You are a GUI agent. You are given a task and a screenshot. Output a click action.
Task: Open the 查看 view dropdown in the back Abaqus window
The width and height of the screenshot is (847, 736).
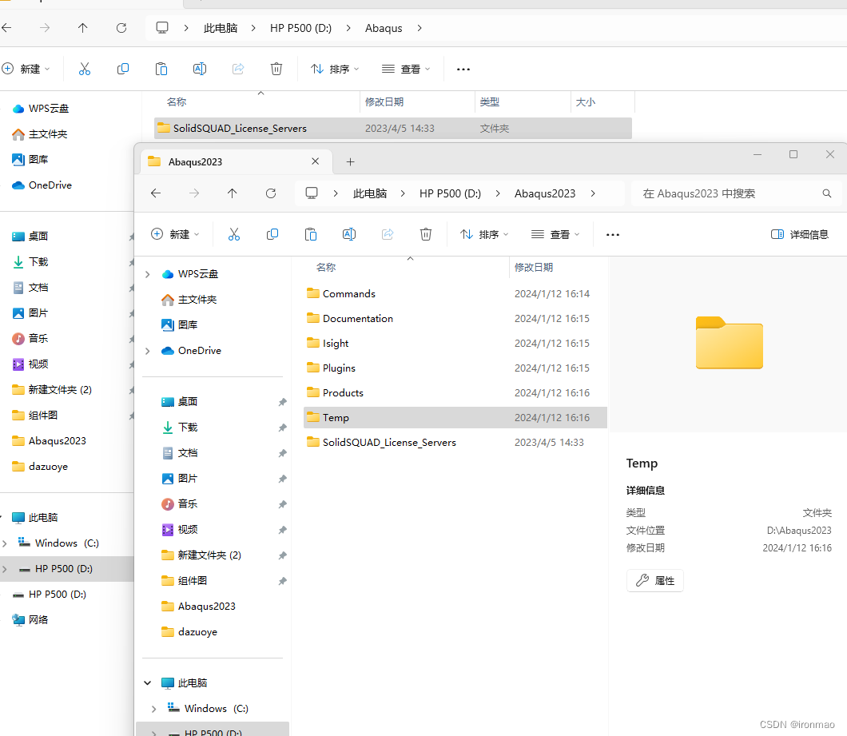coord(406,70)
